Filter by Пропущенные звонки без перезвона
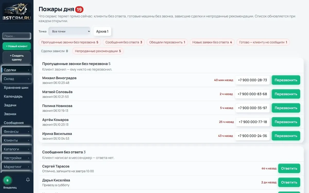 [x=70, y=42]
